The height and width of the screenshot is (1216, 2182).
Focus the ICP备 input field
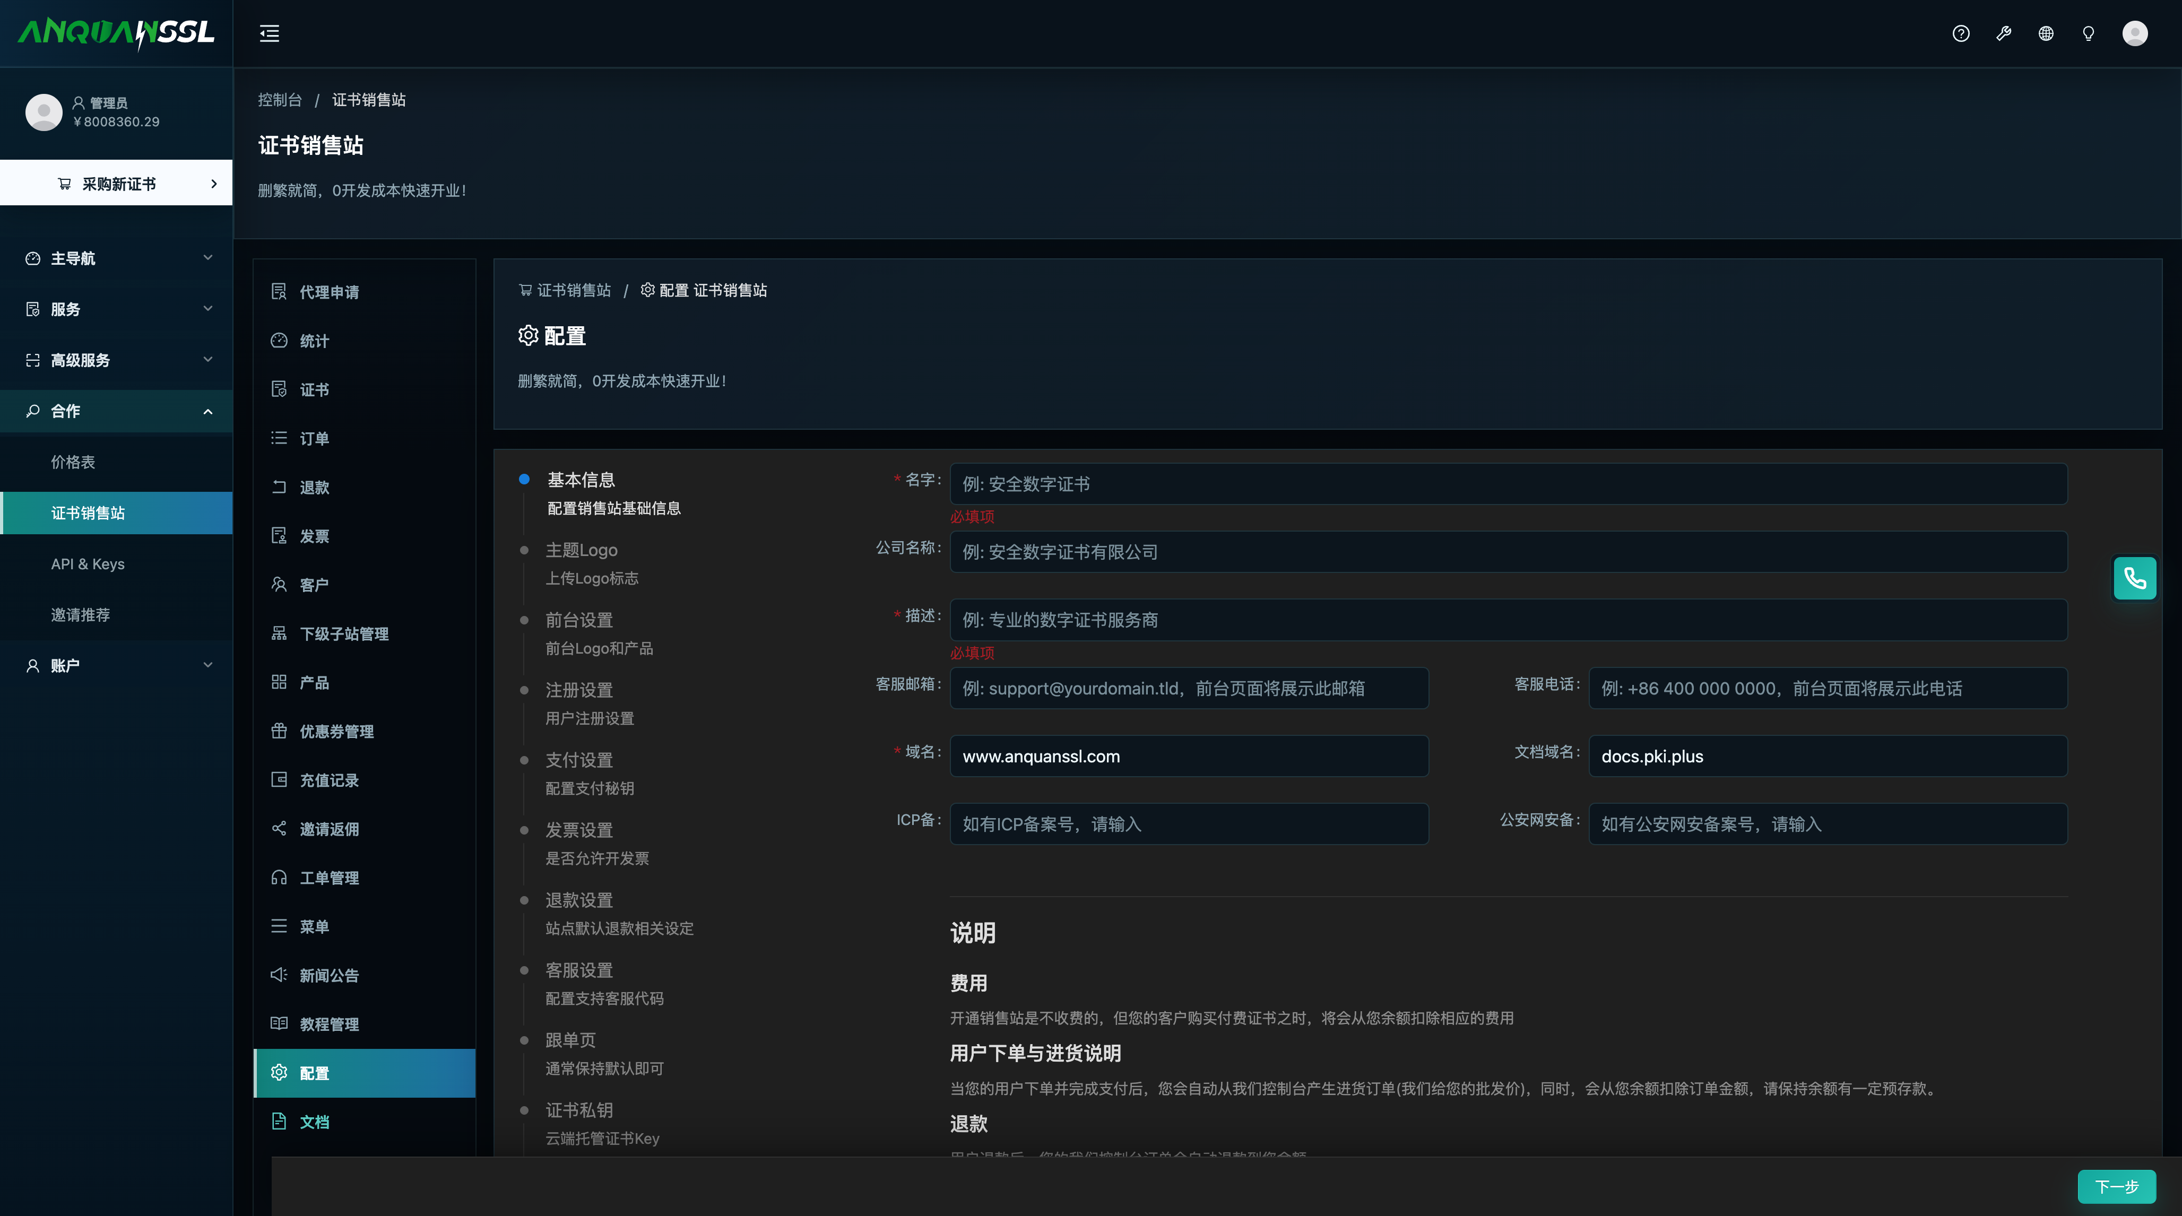pyautogui.click(x=1189, y=824)
